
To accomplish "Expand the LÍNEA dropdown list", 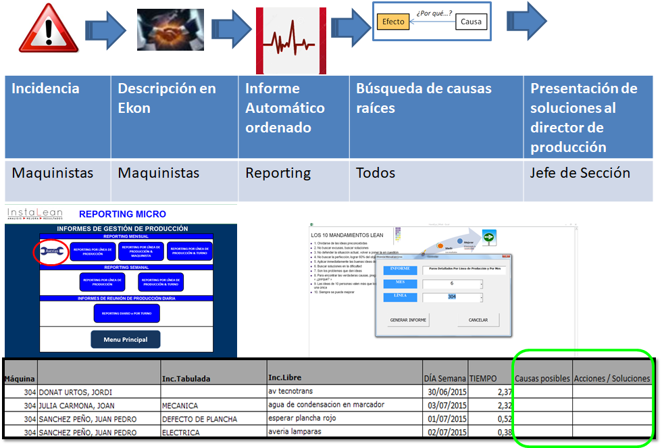I will pos(481,297).
